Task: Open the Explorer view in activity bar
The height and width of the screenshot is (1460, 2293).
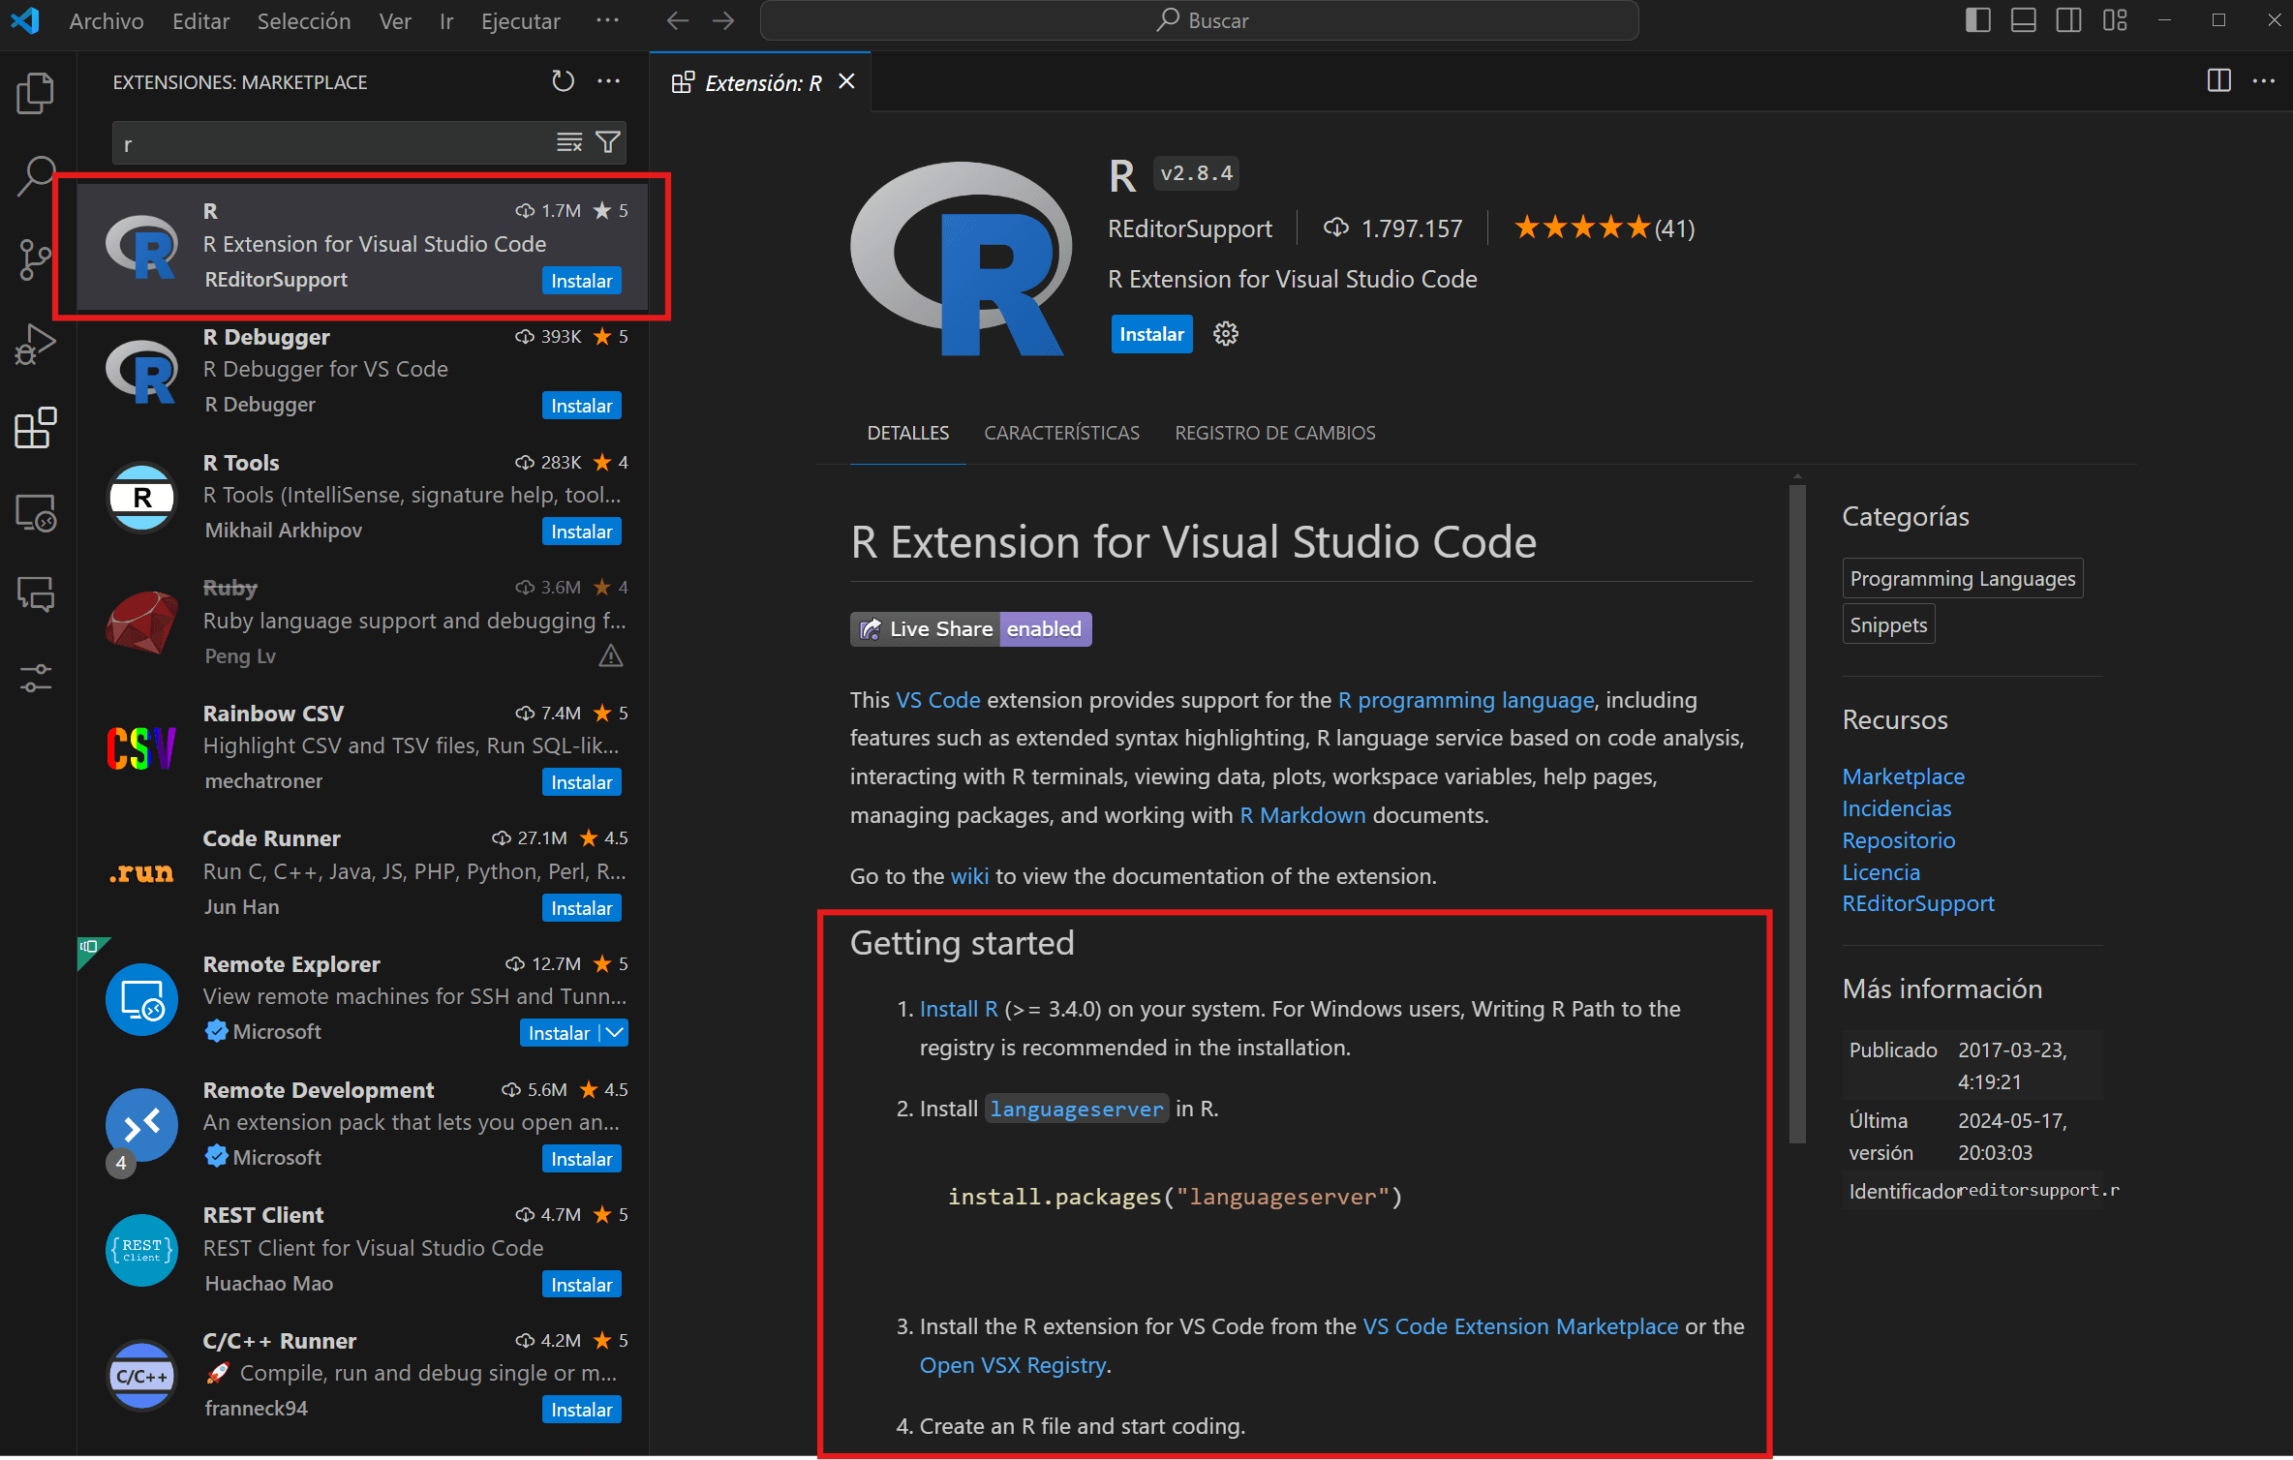Action: coord(36,94)
